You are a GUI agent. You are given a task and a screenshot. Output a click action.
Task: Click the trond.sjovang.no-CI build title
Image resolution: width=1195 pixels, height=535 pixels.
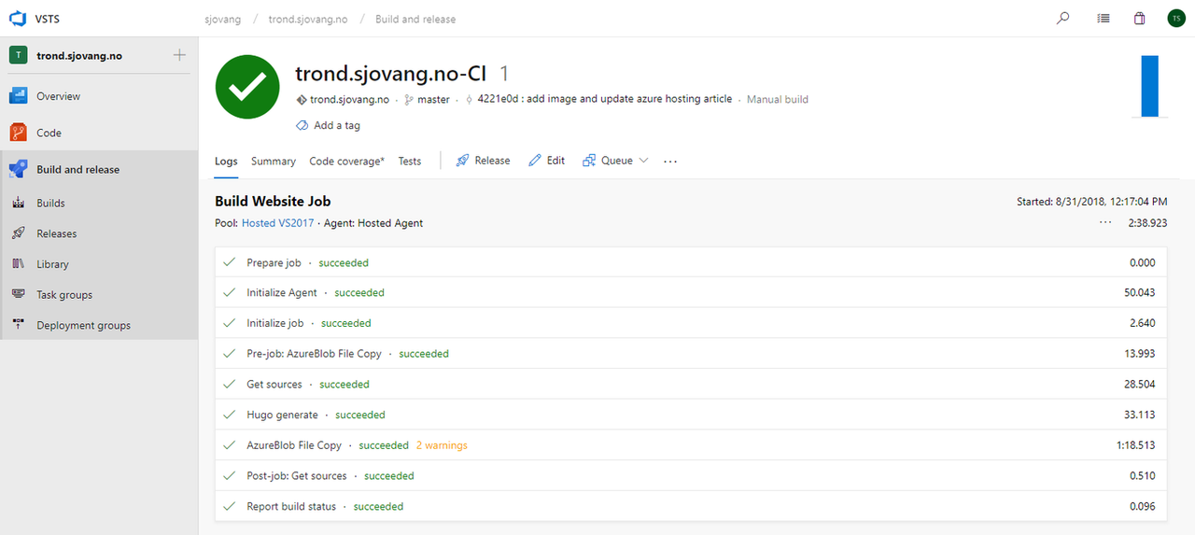click(390, 74)
